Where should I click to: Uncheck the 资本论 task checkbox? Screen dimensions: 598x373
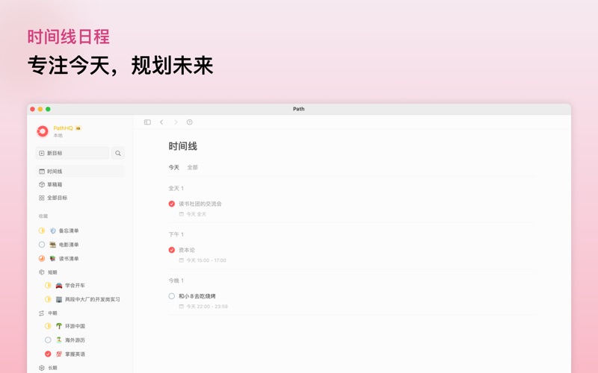pyautogui.click(x=172, y=250)
